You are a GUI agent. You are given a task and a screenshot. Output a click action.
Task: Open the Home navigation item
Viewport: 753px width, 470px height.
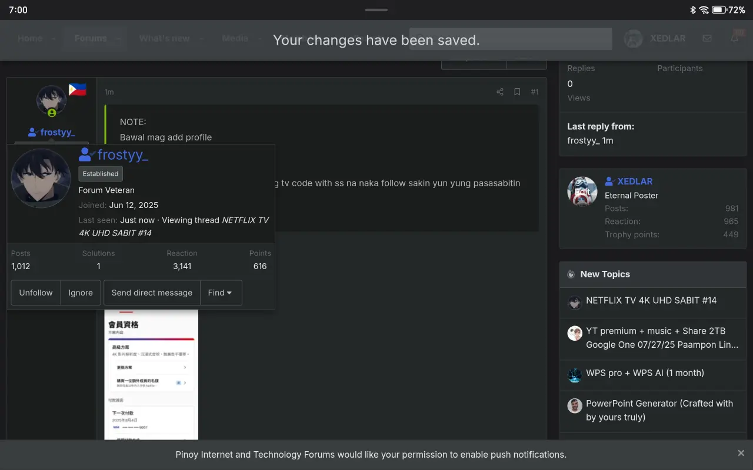pyautogui.click(x=30, y=38)
